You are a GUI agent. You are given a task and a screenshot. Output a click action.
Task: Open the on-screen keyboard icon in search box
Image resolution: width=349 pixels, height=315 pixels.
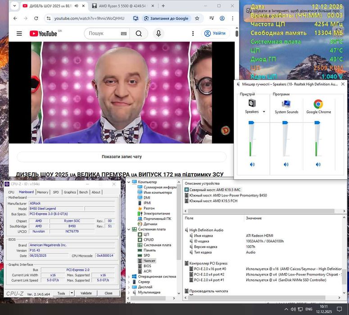(x=124, y=34)
